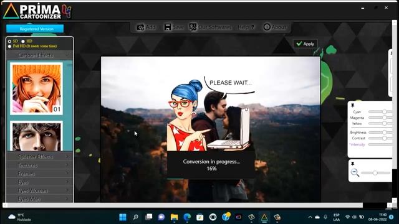Choose cartoon effect thumbnail 01
The width and height of the screenshot is (399, 224).
tap(36, 88)
